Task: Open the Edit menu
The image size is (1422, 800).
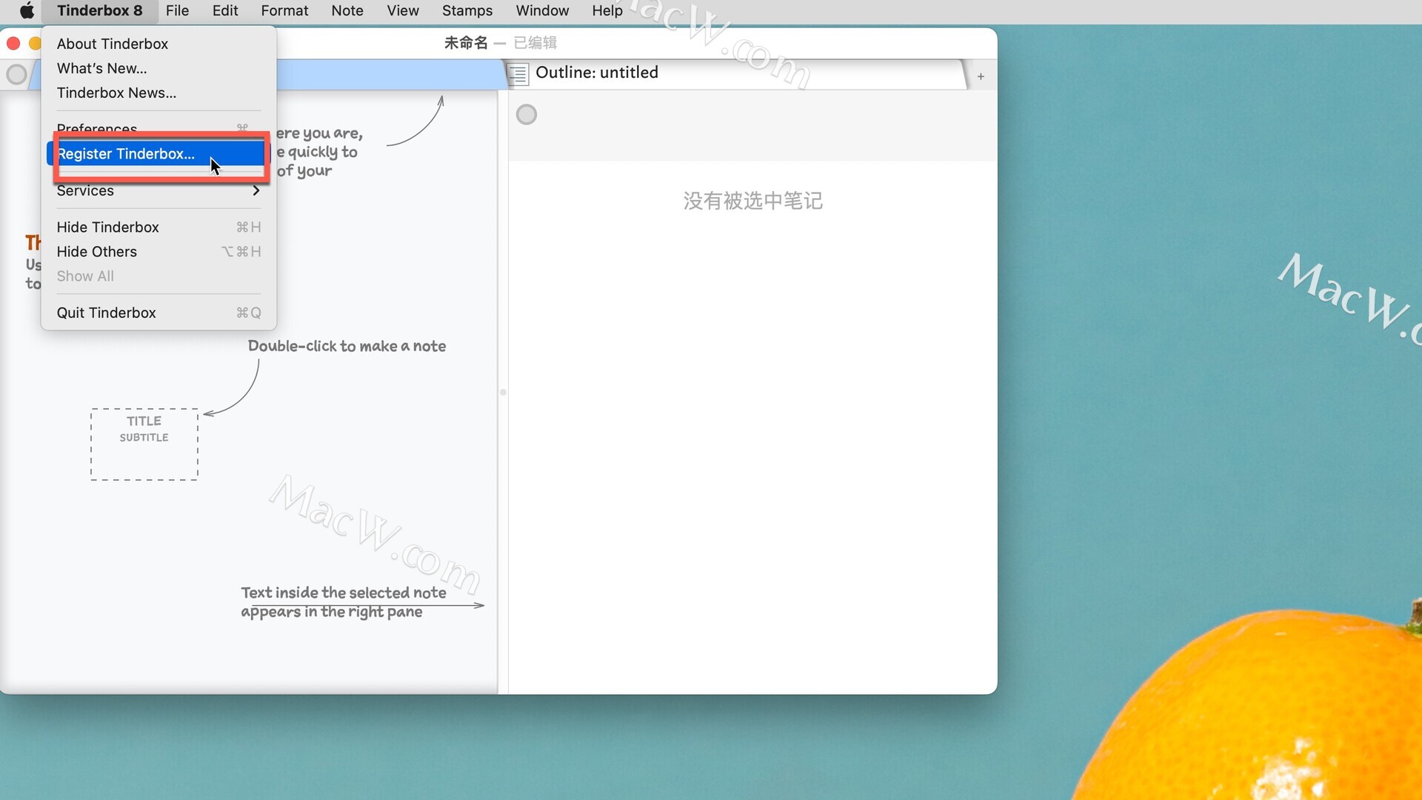Action: click(225, 10)
